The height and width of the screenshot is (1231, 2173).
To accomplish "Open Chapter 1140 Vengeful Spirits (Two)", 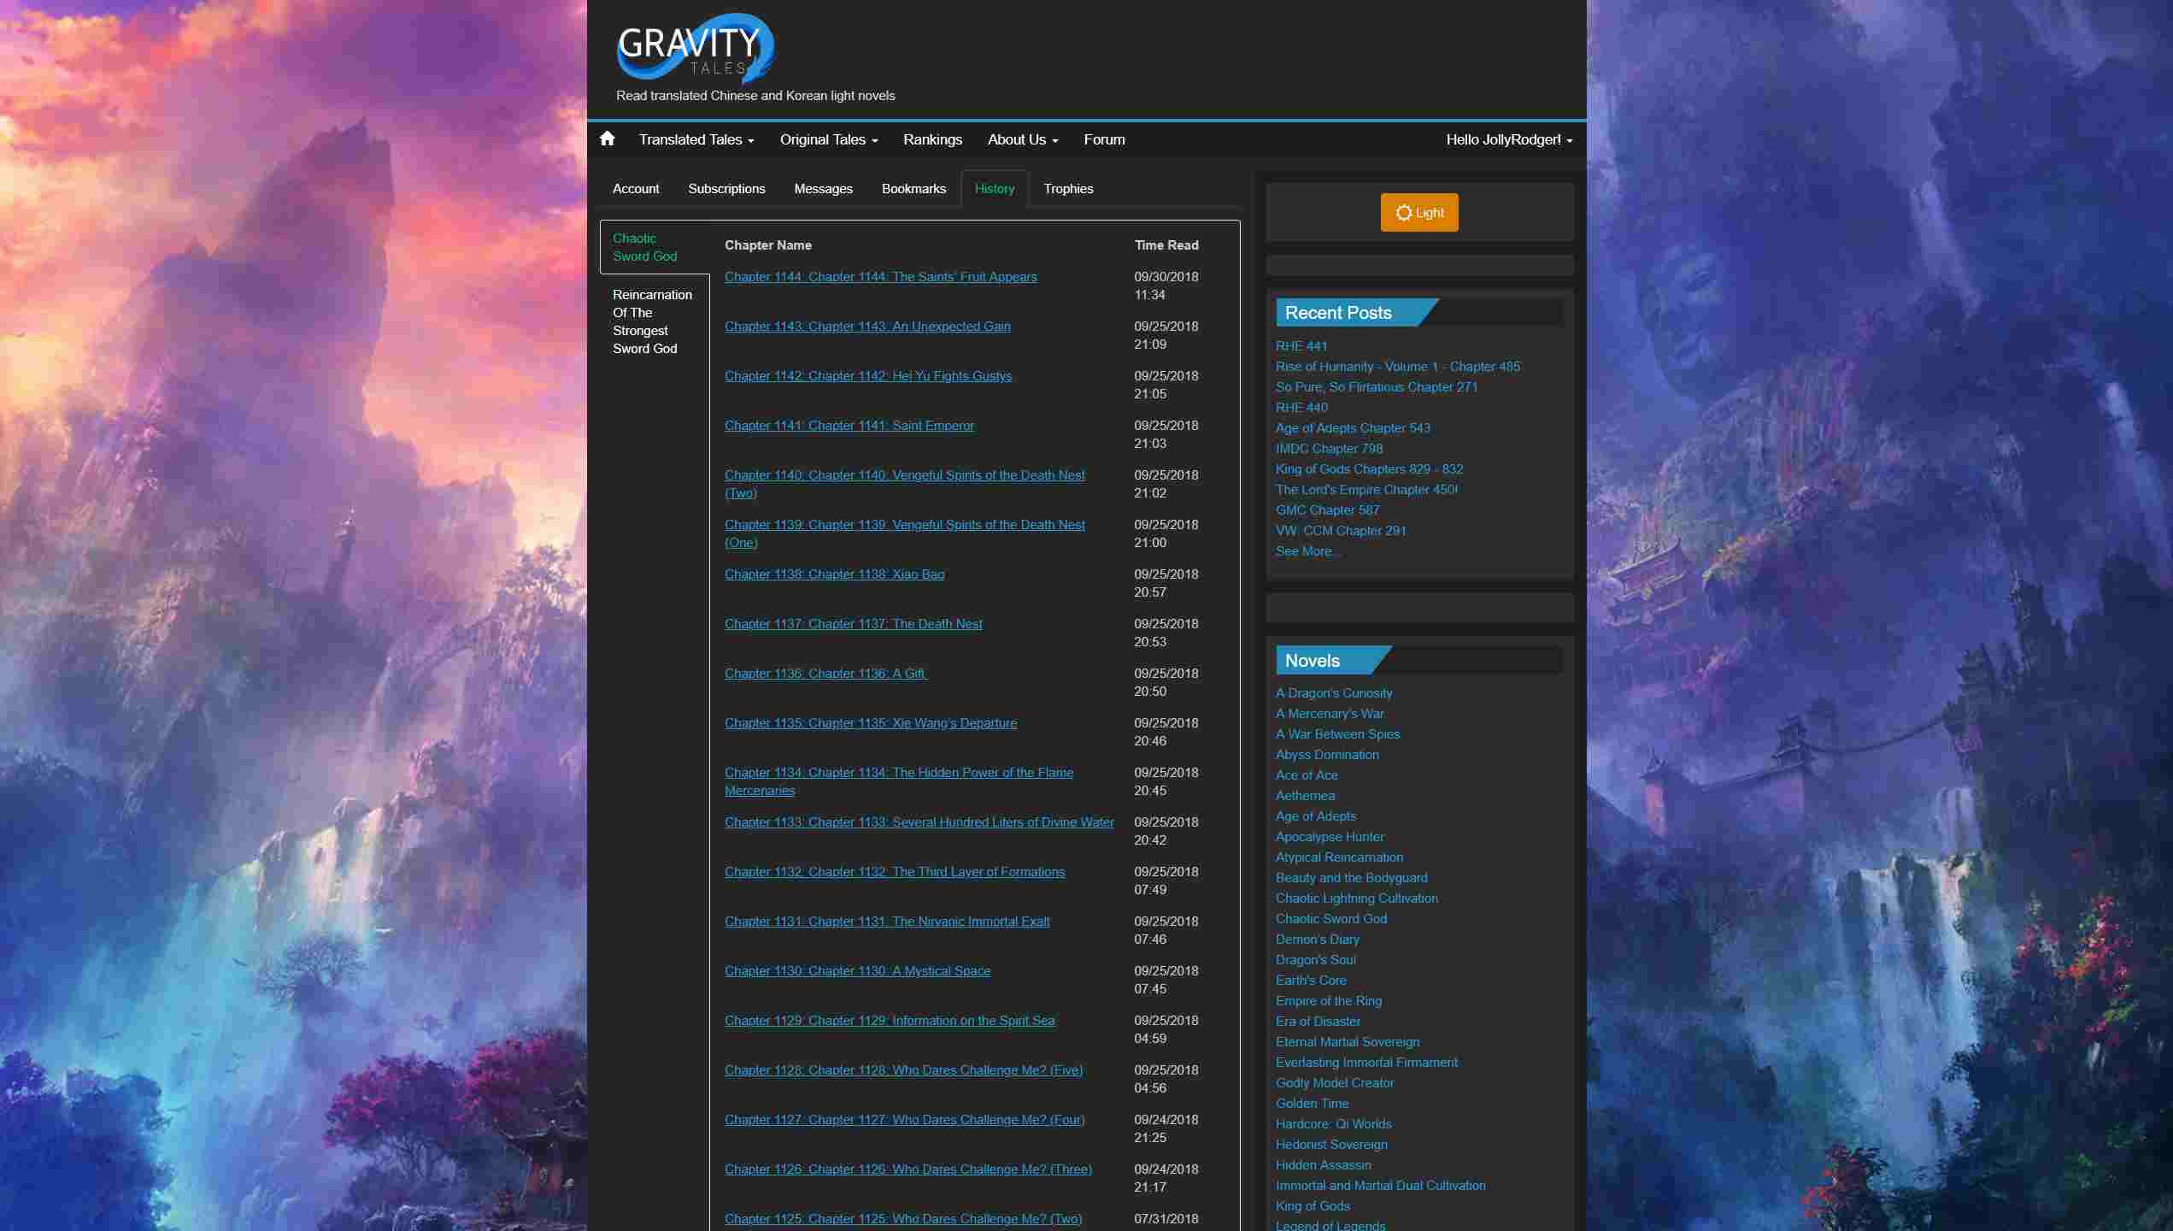I will [904, 484].
